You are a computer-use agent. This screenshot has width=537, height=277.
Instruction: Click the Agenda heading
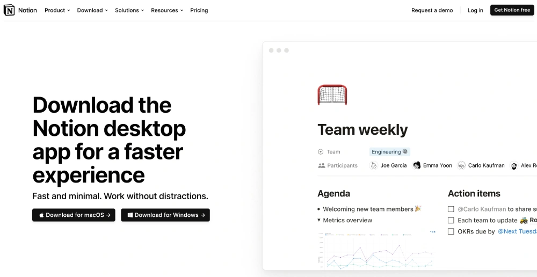coord(334,193)
